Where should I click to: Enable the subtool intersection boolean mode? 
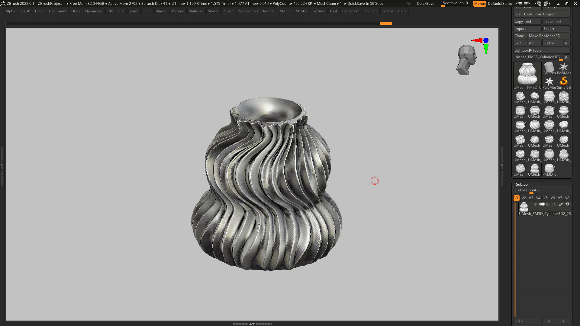point(555,204)
